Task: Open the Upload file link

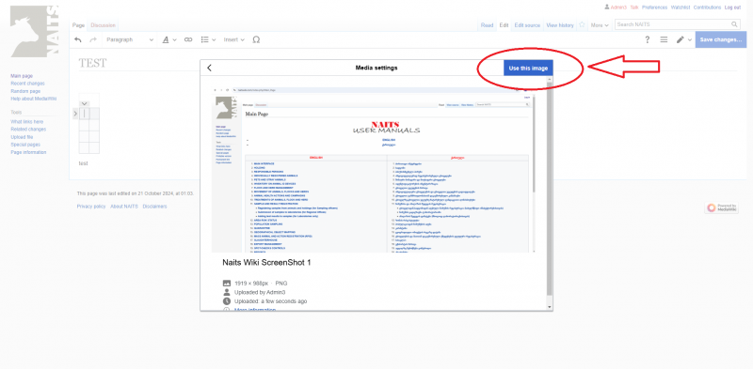Action: [x=22, y=137]
